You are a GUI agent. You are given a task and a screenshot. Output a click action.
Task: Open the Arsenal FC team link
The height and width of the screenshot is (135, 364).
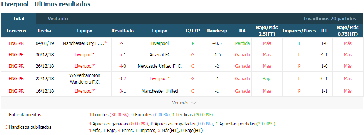tap(160, 55)
